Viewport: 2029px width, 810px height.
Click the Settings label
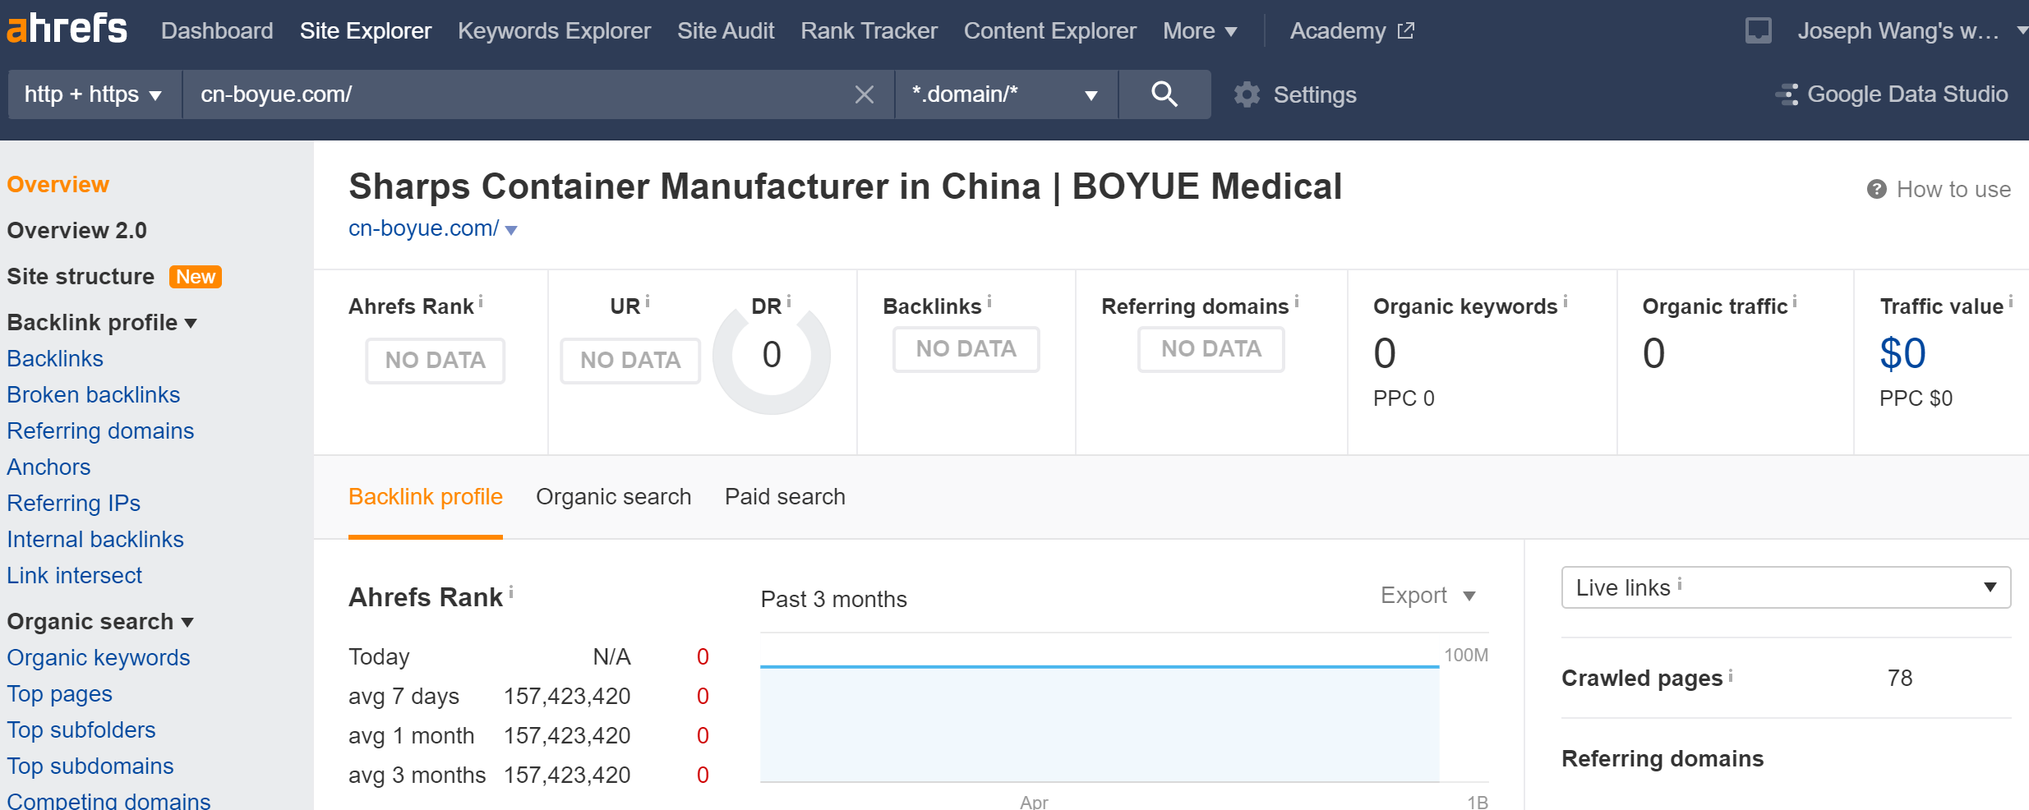pyautogui.click(x=1314, y=95)
